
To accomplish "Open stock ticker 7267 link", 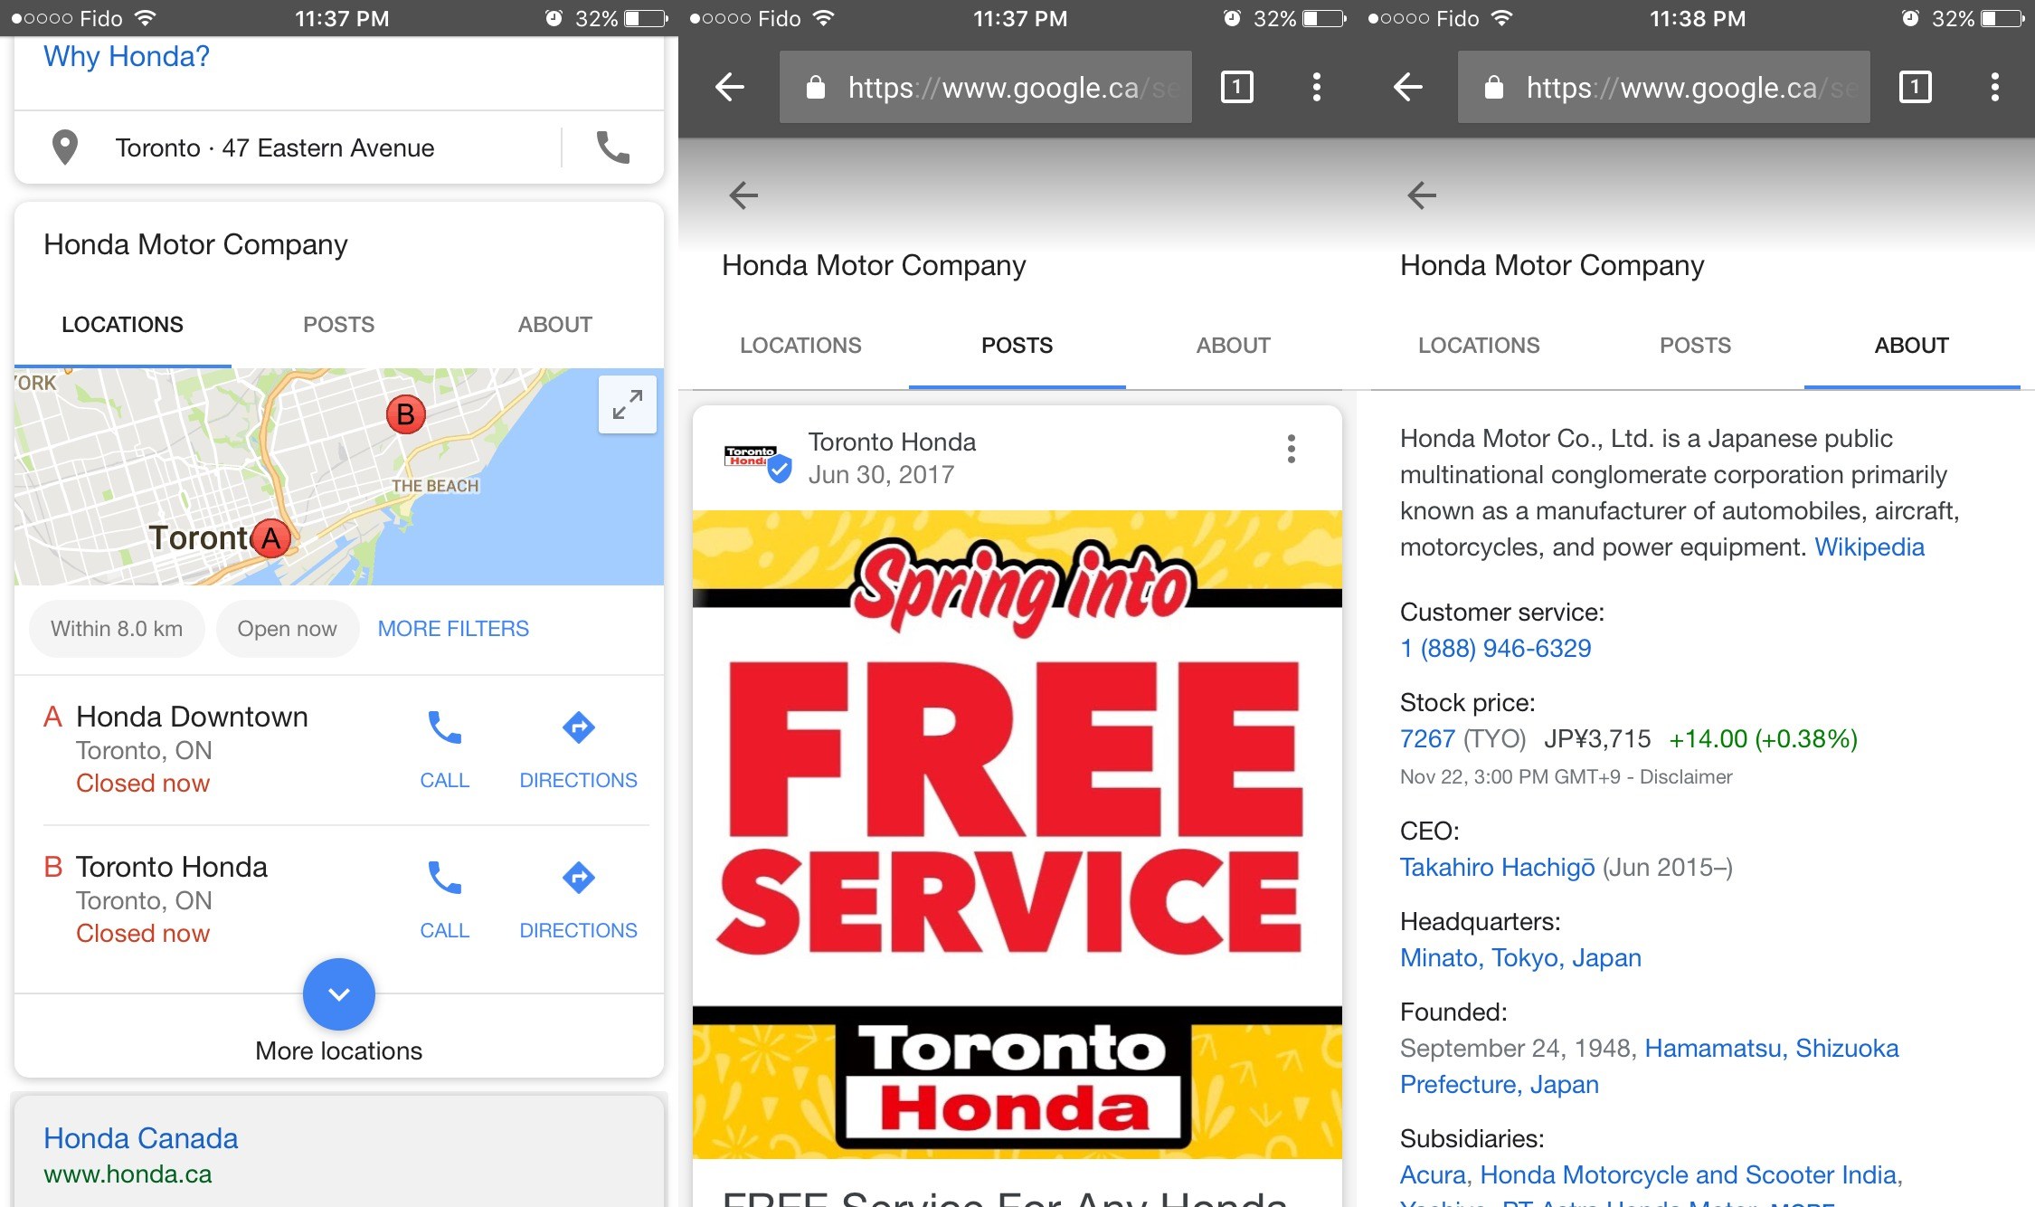I will tap(1427, 739).
